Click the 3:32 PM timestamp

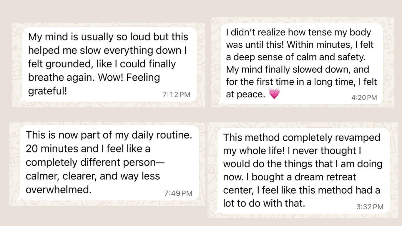pos(370,207)
